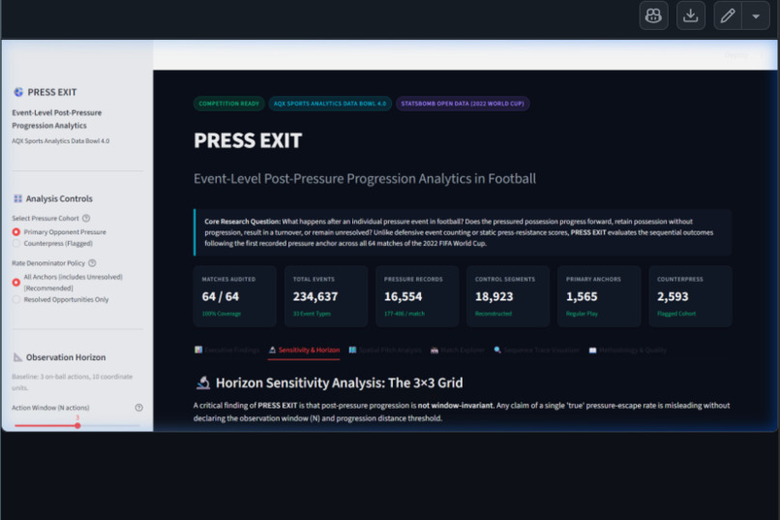780x520 pixels.
Task: Click STATSBOMB OPEN DATA (2022 WORLD CUP) badge
Action: click(463, 104)
